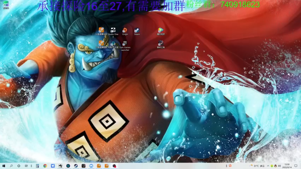Open taskbar search magnifier
The image size is (301, 169).
(x=11, y=166)
